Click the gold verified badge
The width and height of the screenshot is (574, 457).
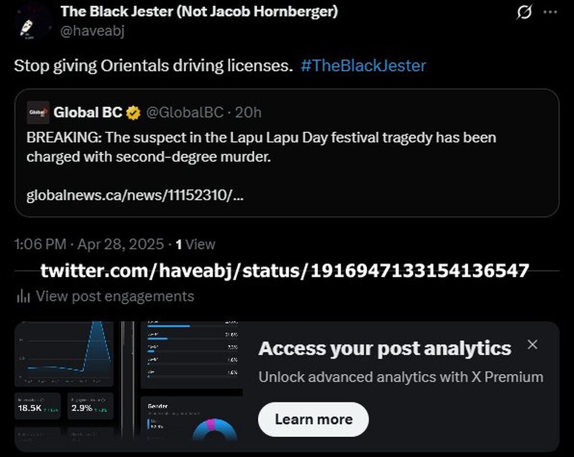133,113
